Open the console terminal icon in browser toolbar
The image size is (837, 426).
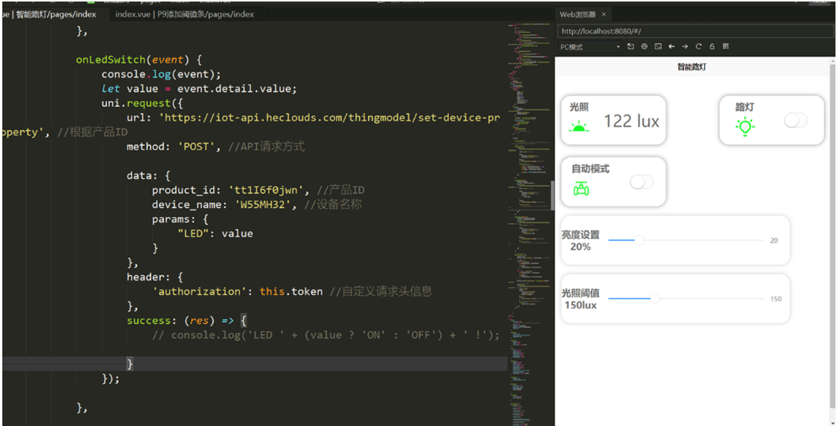coord(658,47)
